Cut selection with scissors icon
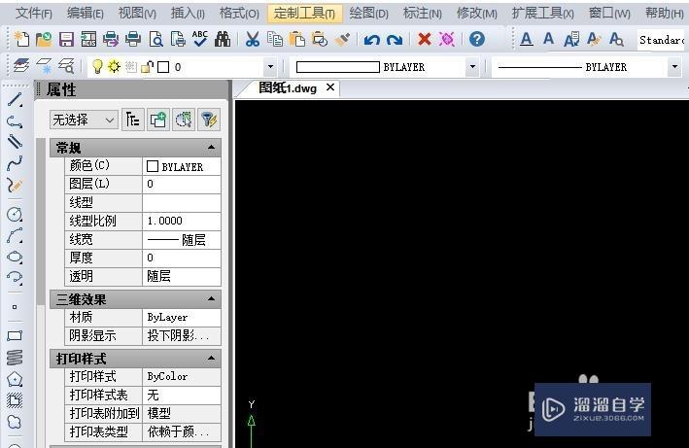689x448 pixels. tap(253, 40)
